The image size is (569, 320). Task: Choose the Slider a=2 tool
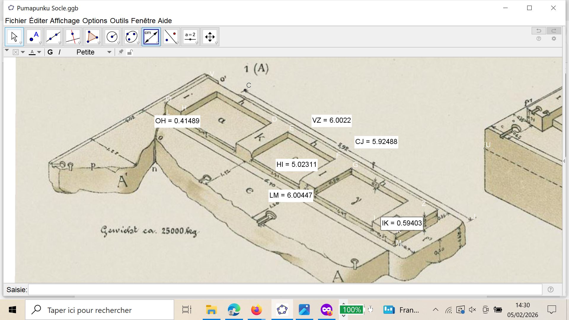tap(190, 37)
